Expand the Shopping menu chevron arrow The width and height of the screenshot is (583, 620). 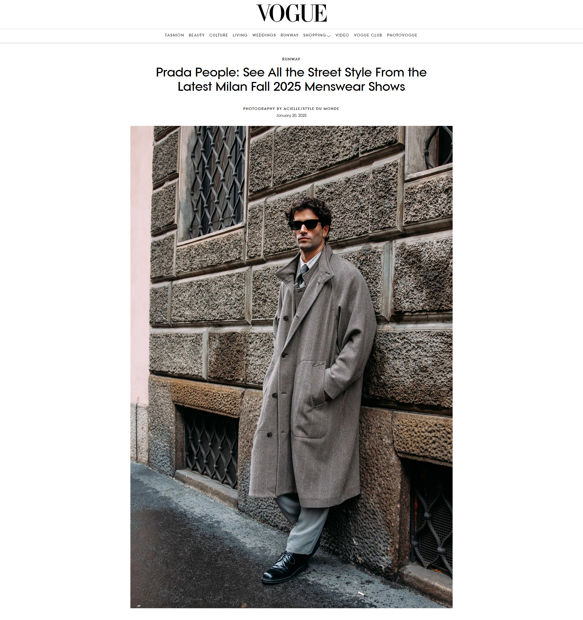(x=328, y=36)
